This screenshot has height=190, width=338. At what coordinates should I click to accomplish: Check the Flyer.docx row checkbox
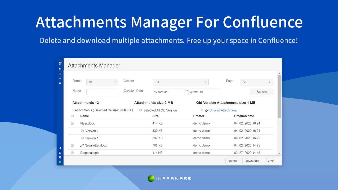(x=72, y=123)
